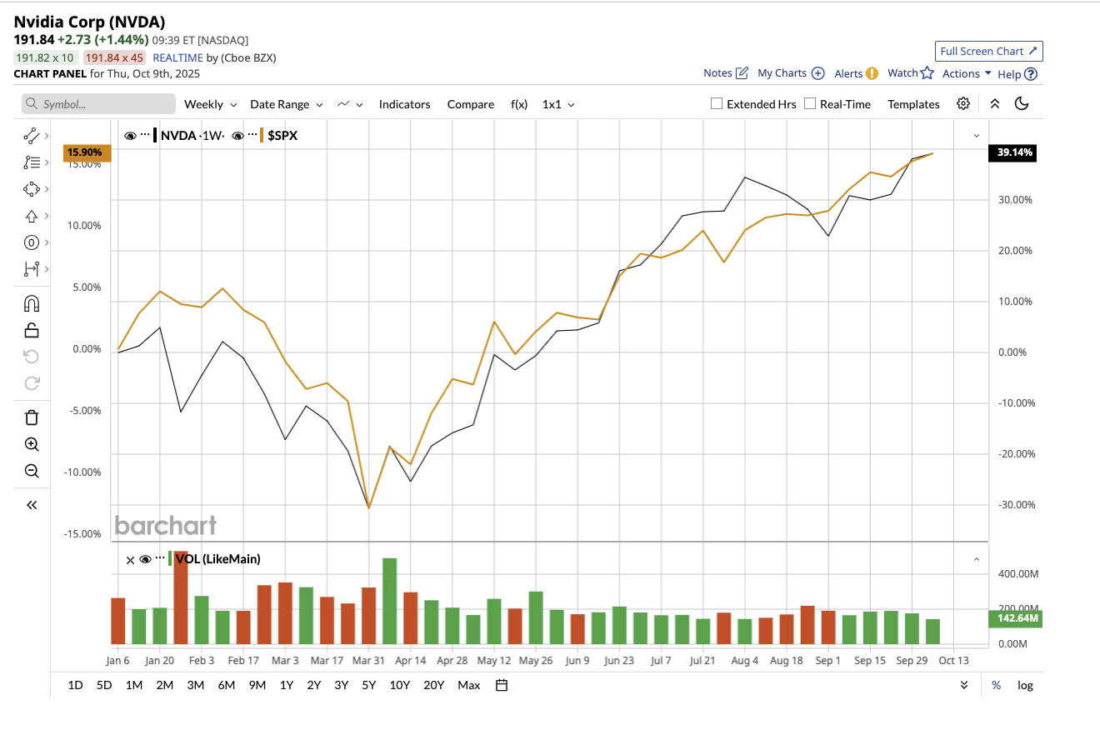Click the NVDA black color swatch
The image size is (1100, 740).
(x=155, y=135)
